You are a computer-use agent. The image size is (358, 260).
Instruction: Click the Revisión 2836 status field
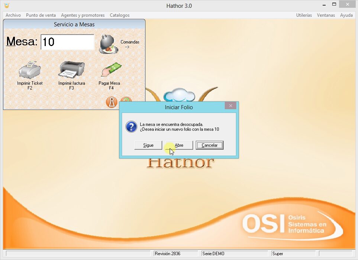tap(175, 254)
